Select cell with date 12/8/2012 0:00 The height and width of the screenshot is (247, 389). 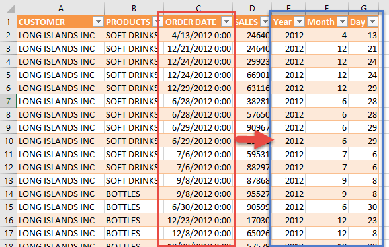(x=198, y=233)
